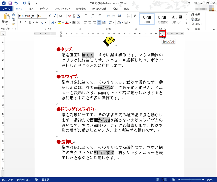217x182 pixels.
Task: Click the zoom slider handle
Action: coord(190,179)
